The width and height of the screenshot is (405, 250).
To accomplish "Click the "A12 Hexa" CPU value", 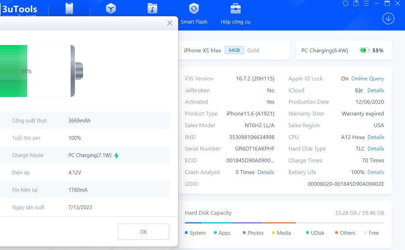I will tap(353, 137).
